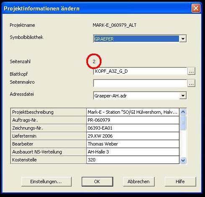Click the table scrollbar down arrow
This screenshot has height=197, width=205.
183,160
